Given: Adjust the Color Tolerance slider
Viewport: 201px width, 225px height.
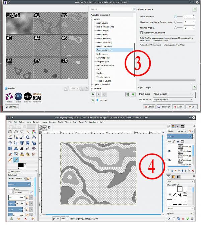Looking at the screenshot, I should pyautogui.click(x=178, y=17).
